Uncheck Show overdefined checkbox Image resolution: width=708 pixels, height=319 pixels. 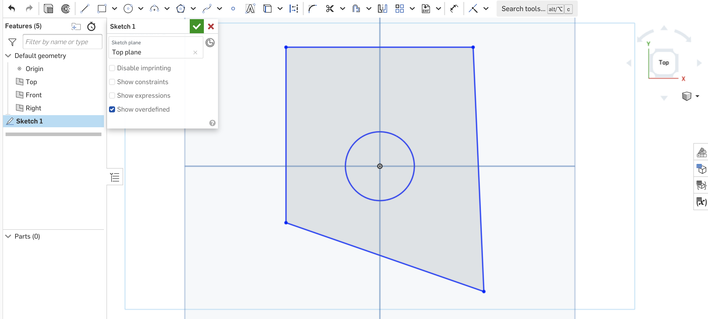(x=112, y=109)
